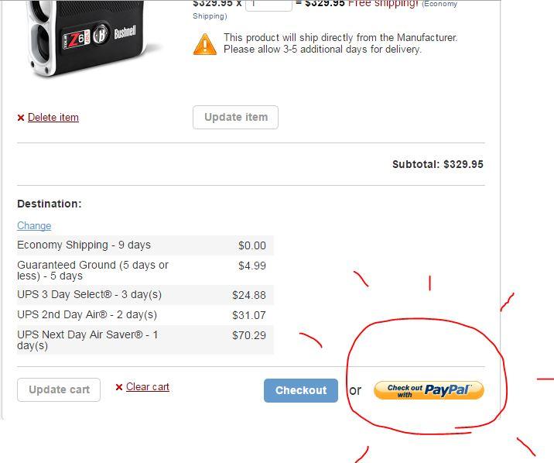554x463 pixels.
Task: Click the red X icon beside Clear cart
Action: pyautogui.click(x=119, y=387)
